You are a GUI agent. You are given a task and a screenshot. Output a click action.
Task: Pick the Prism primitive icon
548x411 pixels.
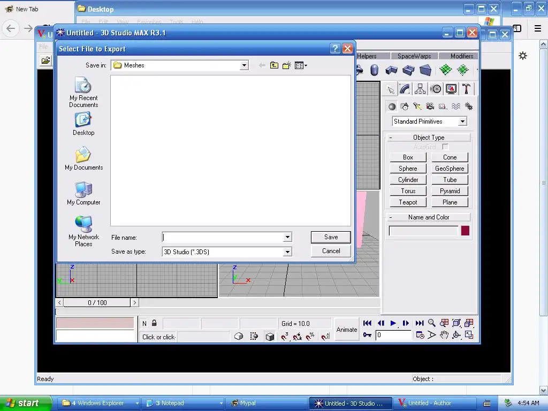click(x=425, y=70)
